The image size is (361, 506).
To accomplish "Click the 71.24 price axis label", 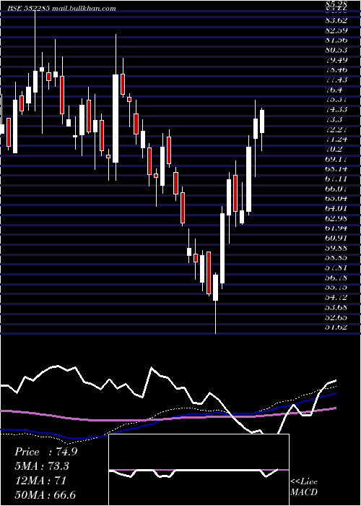I will point(336,139).
